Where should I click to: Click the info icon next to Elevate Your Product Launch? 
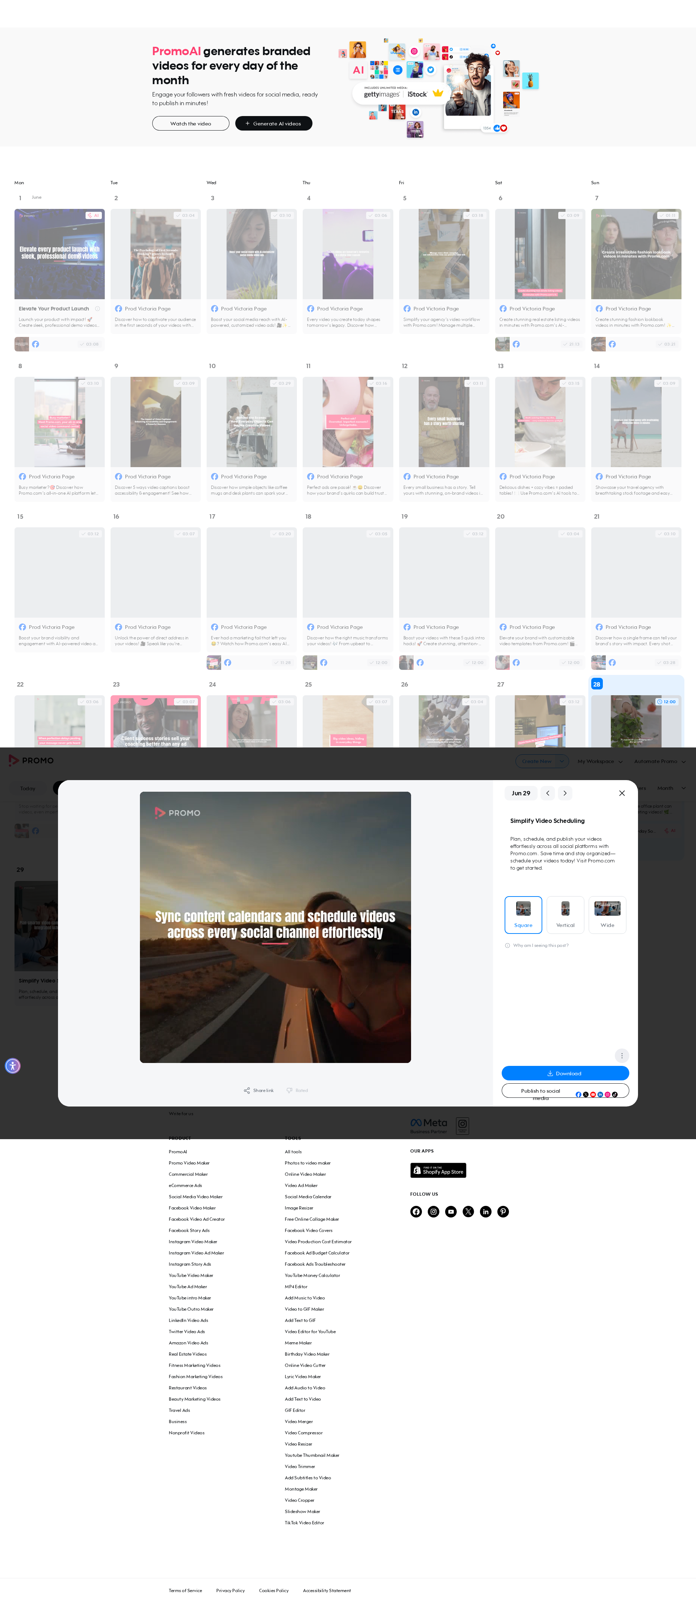coord(98,309)
